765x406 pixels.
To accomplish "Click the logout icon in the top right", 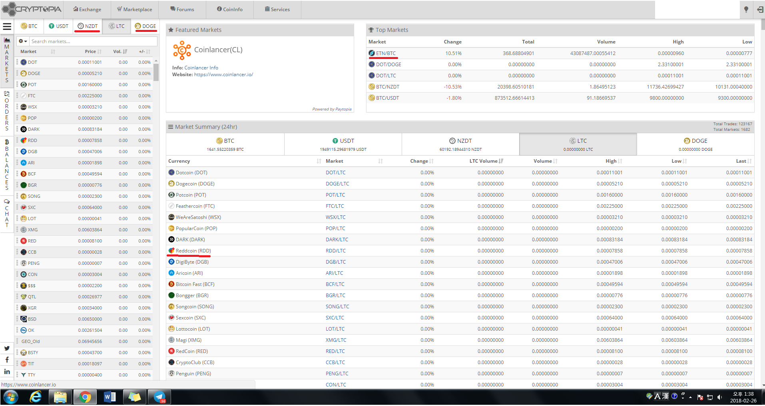I will 760,9.
